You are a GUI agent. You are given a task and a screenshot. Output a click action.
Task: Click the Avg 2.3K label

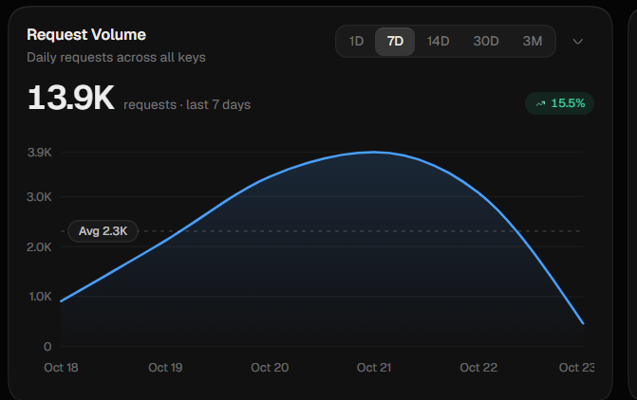coord(103,231)
